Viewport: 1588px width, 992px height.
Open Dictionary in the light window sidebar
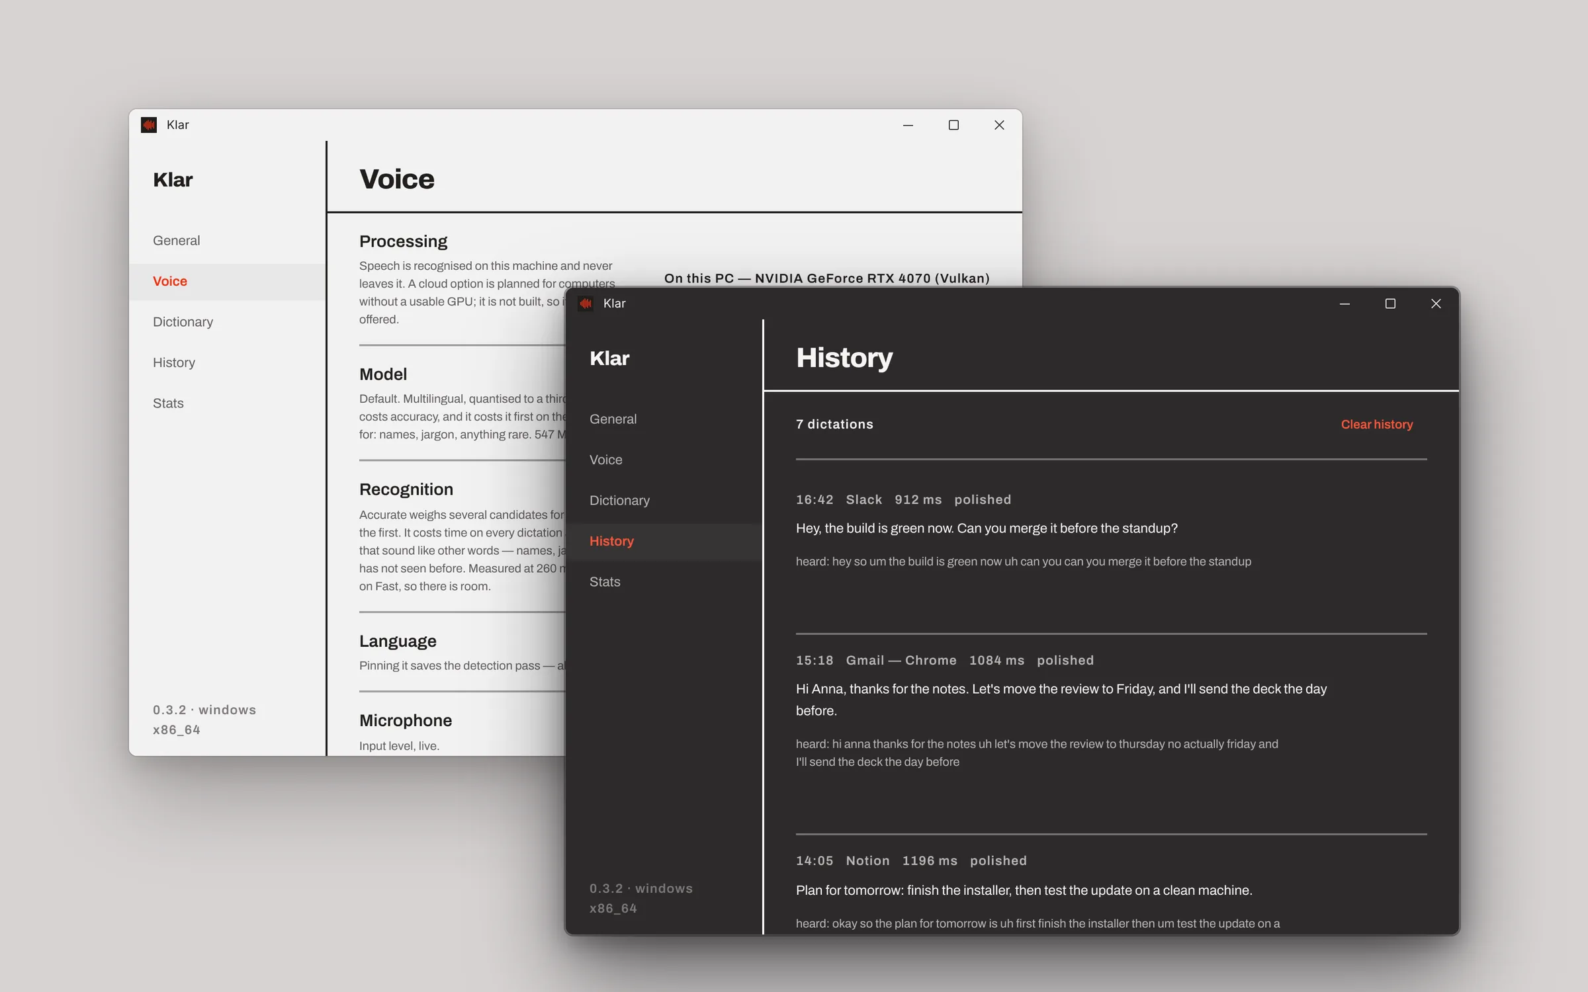pyautogui.click(x=227, y=322)
